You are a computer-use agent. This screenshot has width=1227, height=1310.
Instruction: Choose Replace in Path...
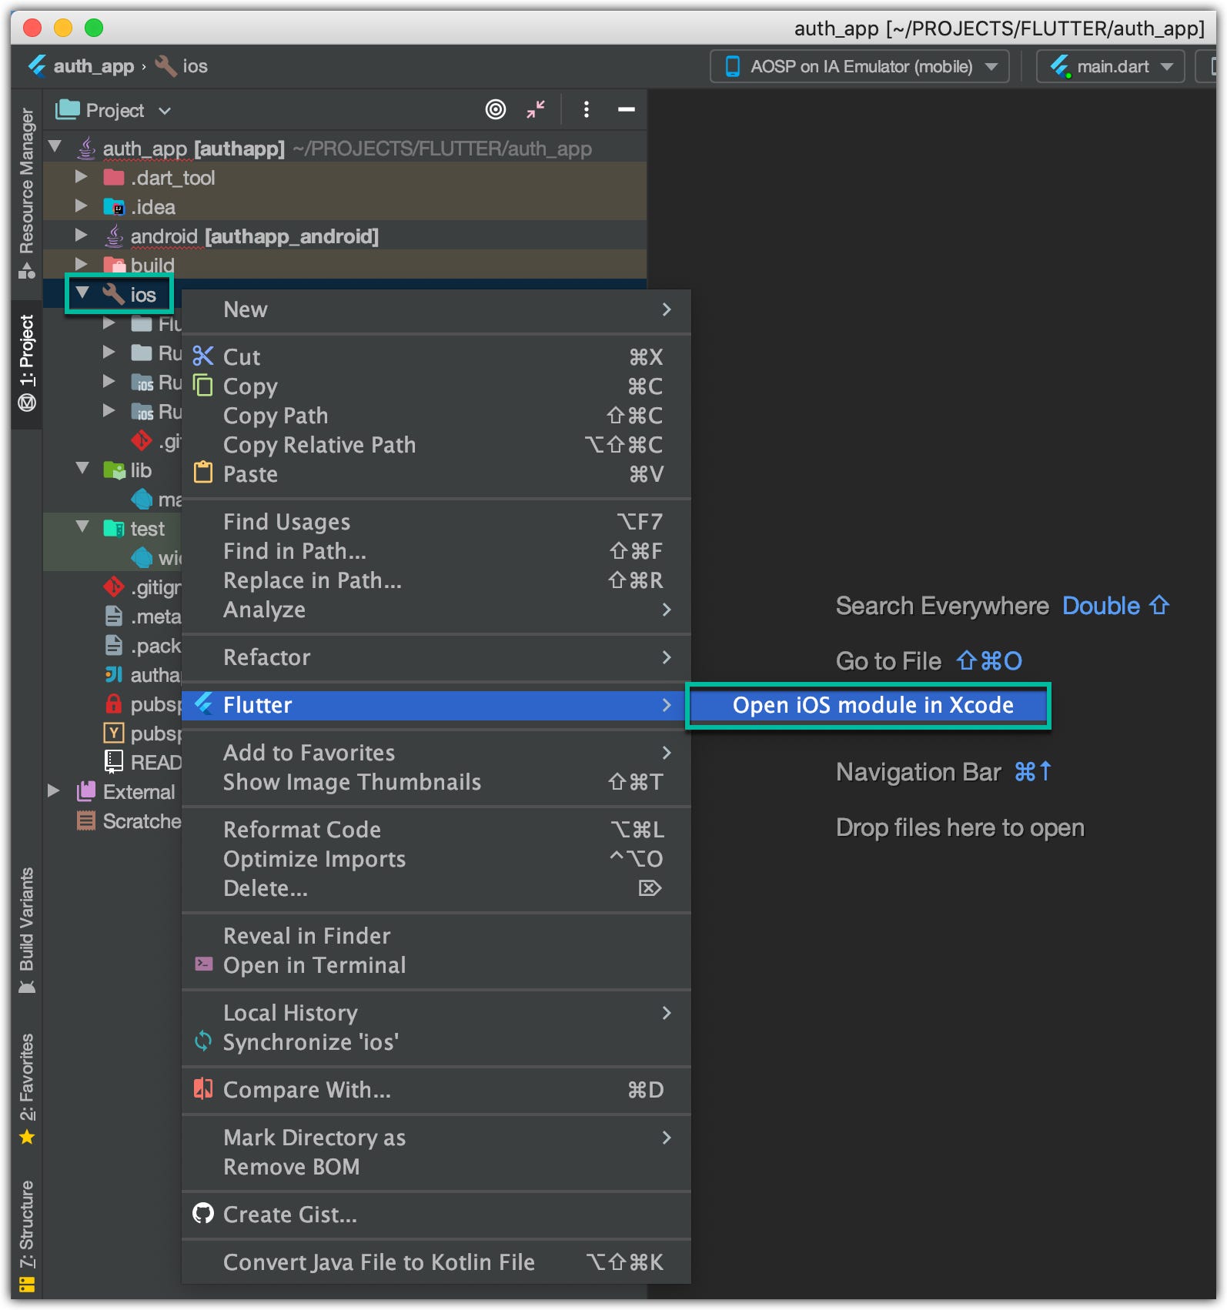pos(436,580)
